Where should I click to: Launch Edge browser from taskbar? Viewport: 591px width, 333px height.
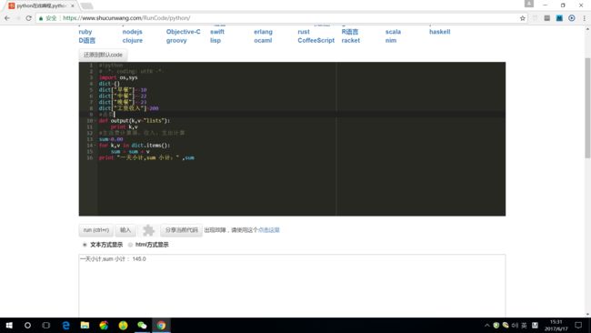[x=66, y=325]
